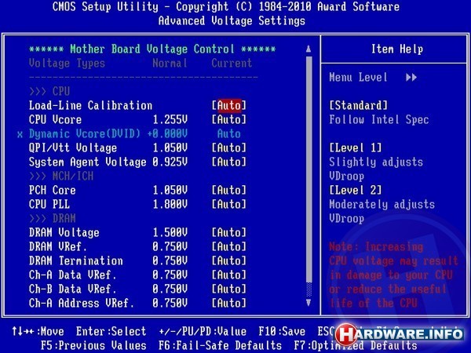Click the CPU Vcore normal value 1.255V
Screen dimensions: 471x353
pyautogui.click(x=170, y=119)
